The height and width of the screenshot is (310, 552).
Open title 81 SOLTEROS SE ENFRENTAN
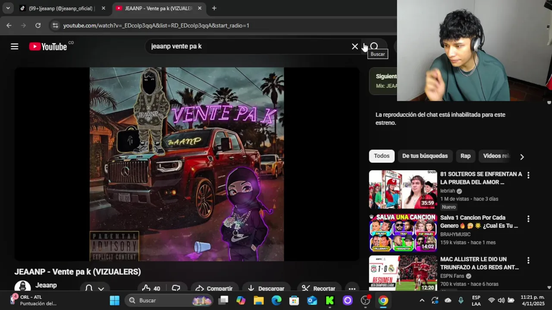click(481, 178)
